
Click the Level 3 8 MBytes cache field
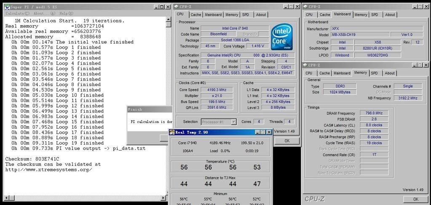(x=278, y=108)
